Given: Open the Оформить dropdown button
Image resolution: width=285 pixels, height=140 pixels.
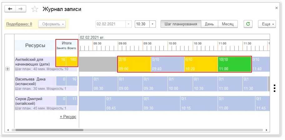Looking at the screenshot, I should coord(52,24).
